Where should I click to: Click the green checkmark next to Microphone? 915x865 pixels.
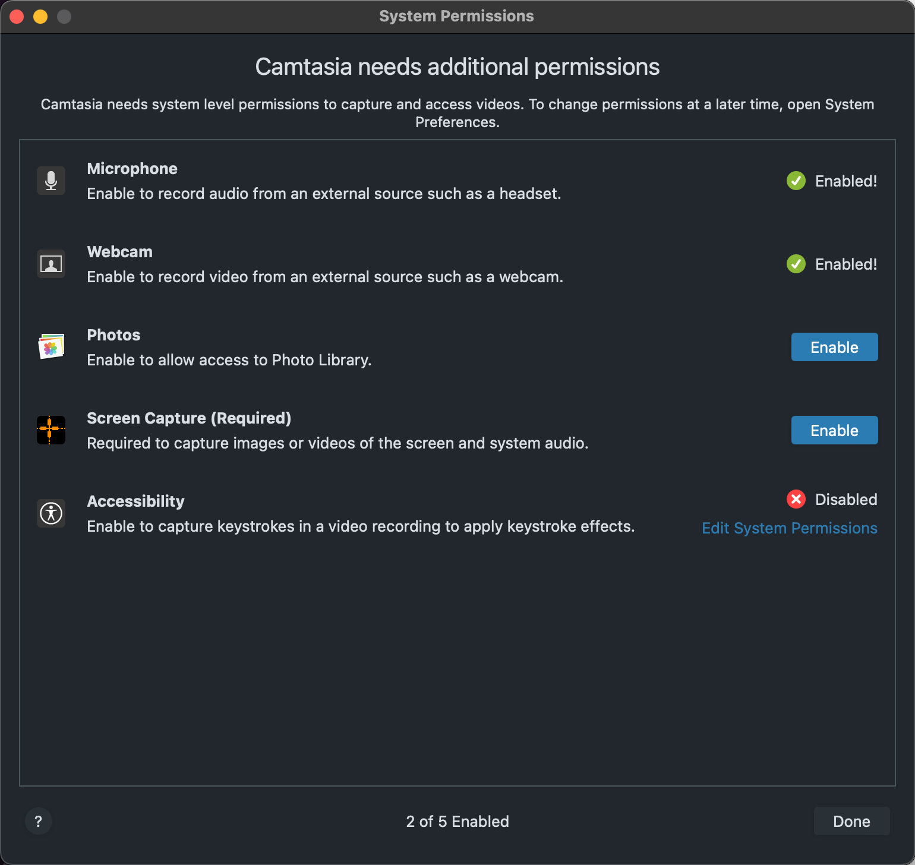(796, 181)
